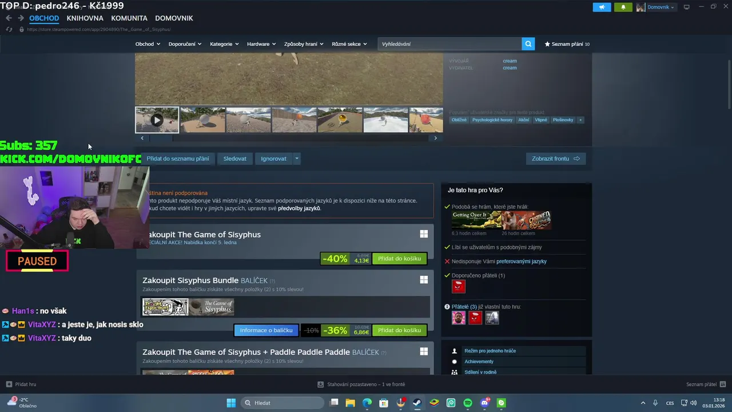Click the Psychologické horory tag
The image size is (732, 412).
tap(492, 120)
